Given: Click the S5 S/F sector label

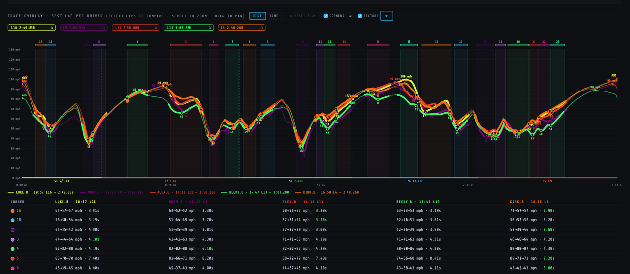Looking at the screenshot, I should click(x=548, y=181).
